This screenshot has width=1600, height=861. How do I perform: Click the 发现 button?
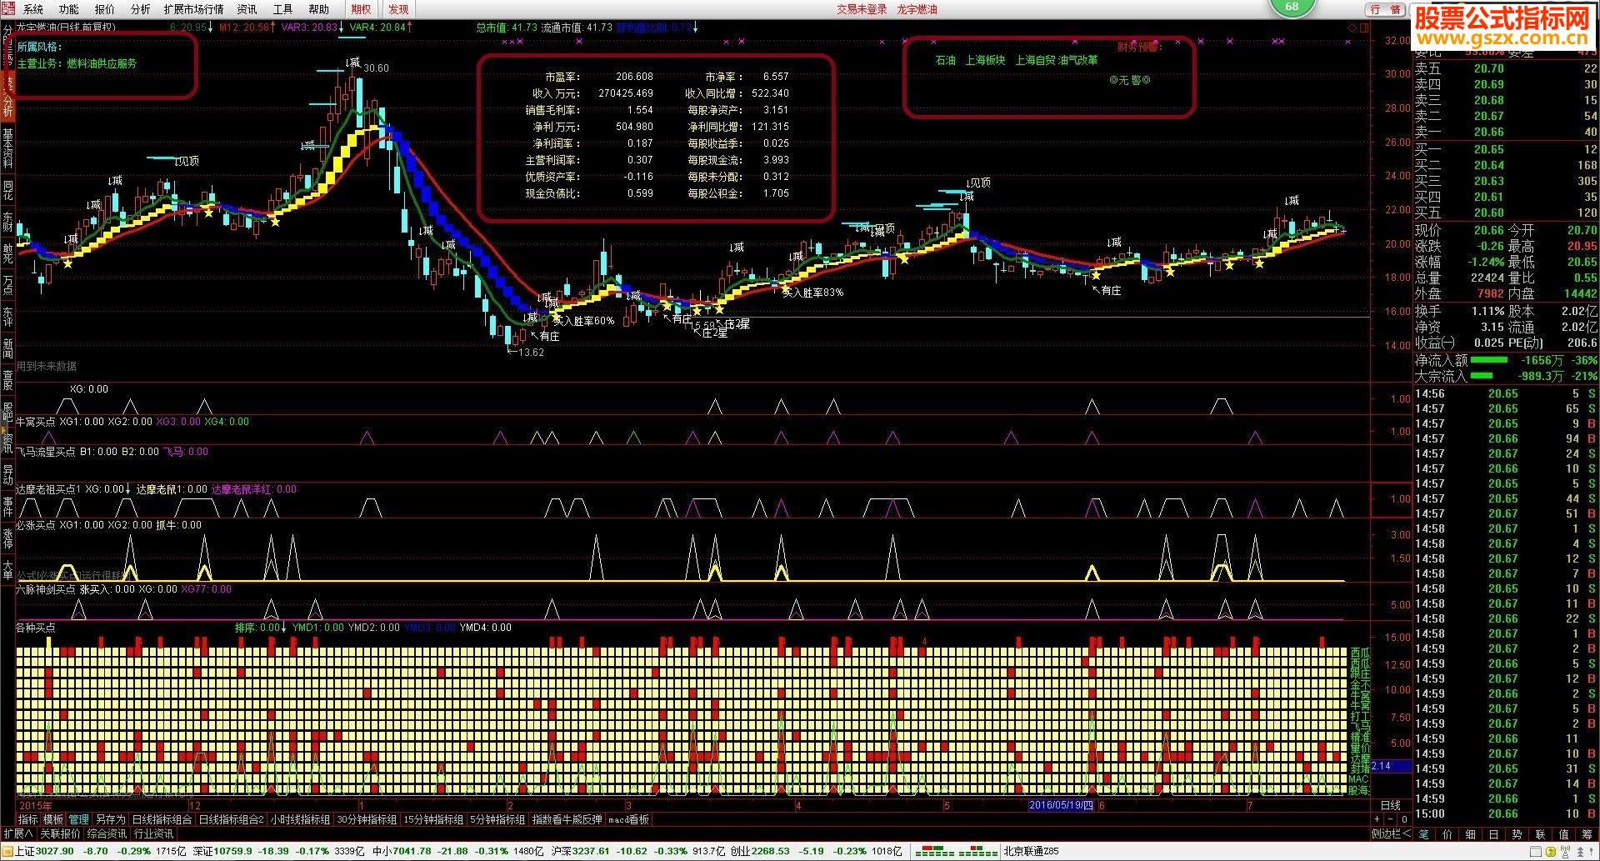[x=398, y=9]
